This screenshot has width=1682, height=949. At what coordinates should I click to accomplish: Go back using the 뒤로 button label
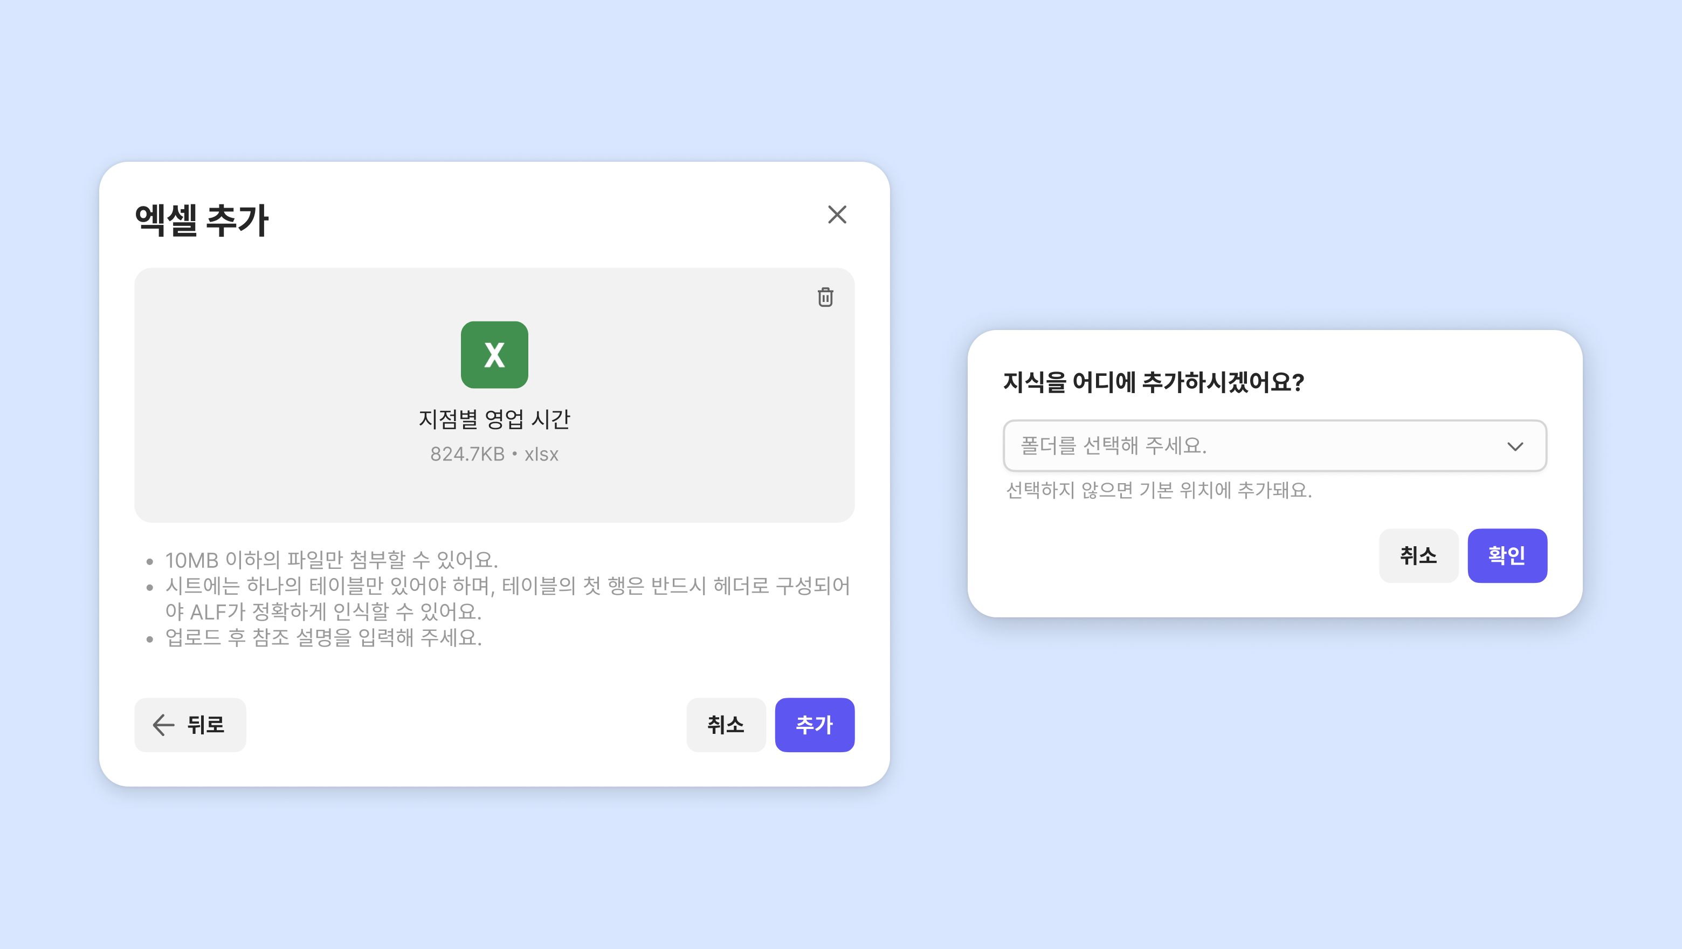(x=206, y=724)
